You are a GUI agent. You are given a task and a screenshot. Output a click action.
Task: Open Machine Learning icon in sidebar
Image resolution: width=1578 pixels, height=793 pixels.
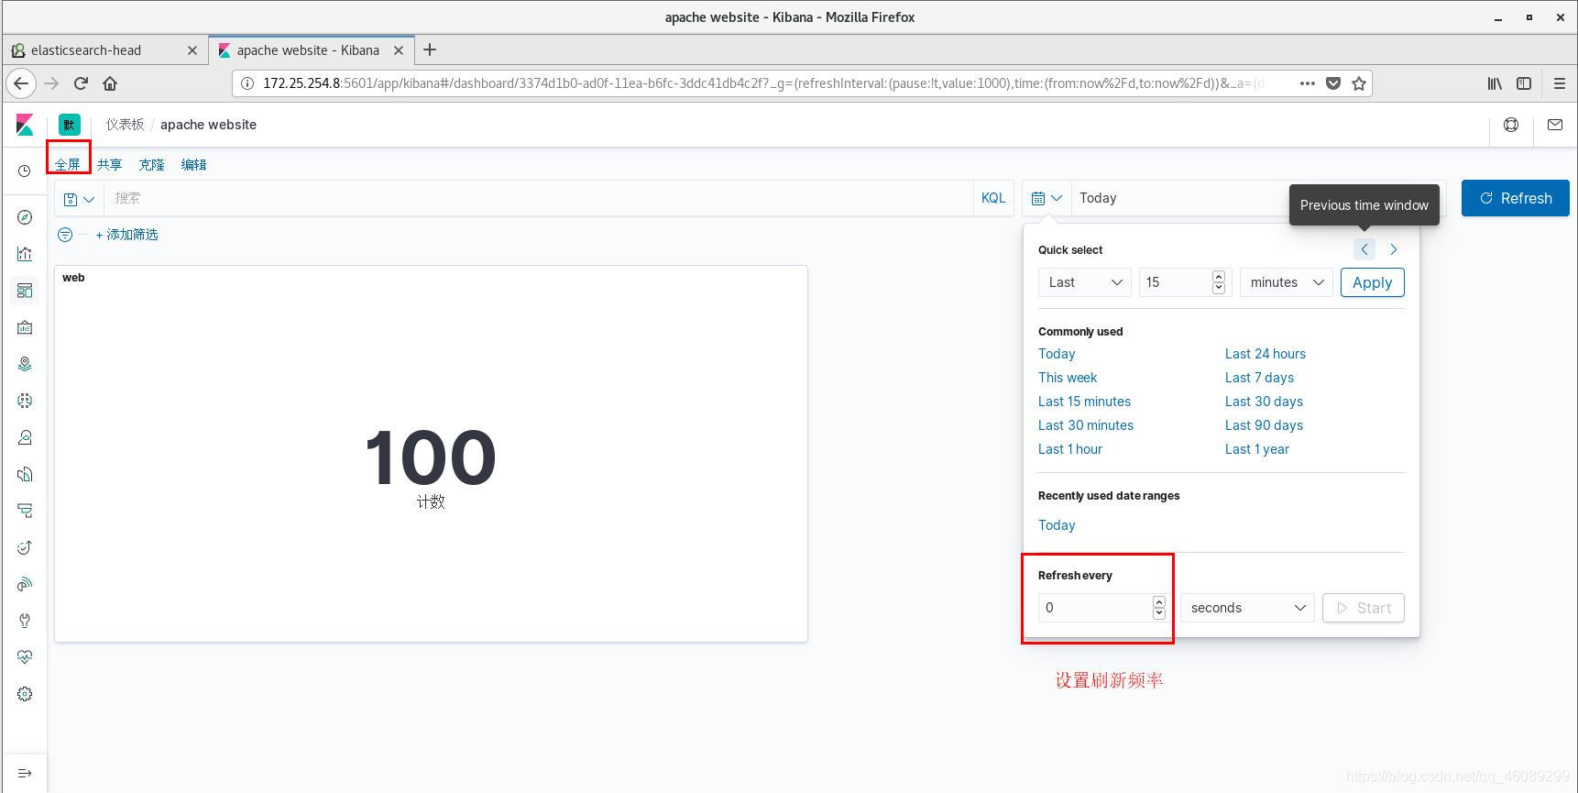(x=25, y=401)
